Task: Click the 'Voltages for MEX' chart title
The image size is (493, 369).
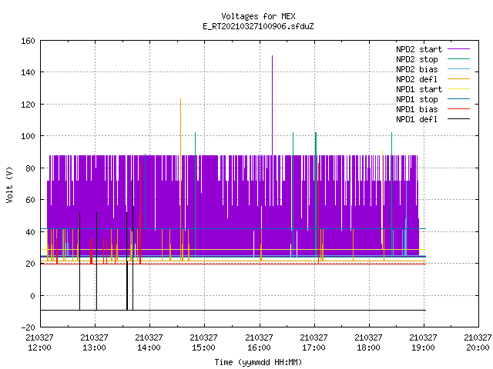Action: pos(258,16)
